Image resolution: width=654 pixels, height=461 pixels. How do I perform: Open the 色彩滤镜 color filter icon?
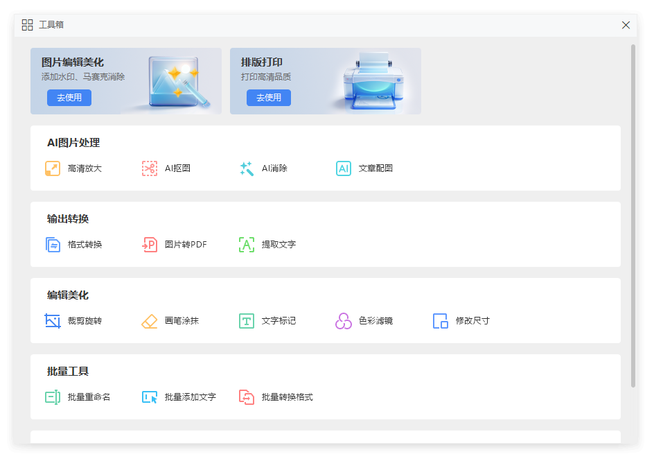(x=344, y=321)
